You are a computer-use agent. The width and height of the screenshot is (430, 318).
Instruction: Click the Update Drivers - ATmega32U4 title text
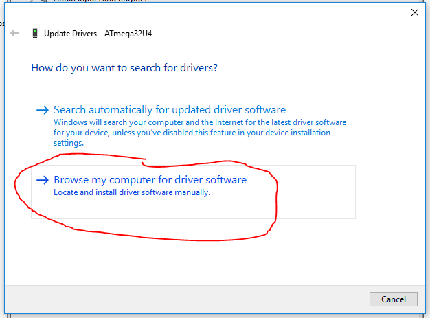pos(98,33)
